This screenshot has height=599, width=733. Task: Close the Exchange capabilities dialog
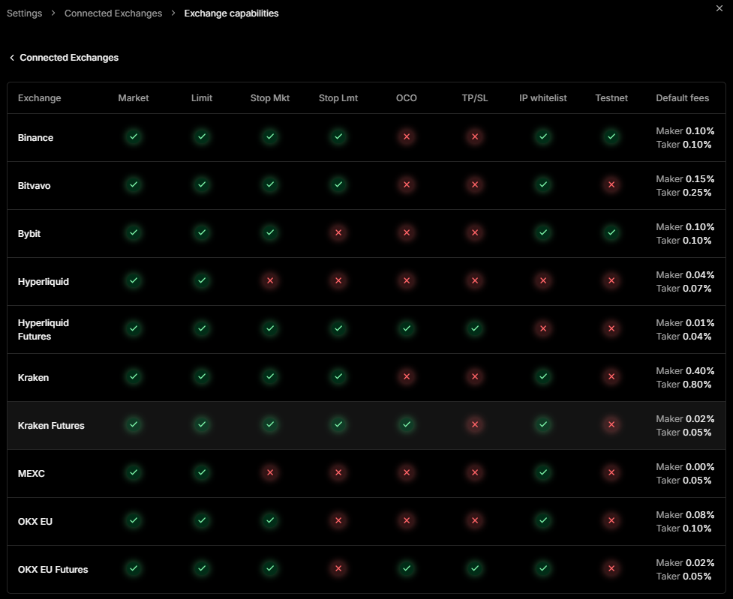[x=719, y=8]
